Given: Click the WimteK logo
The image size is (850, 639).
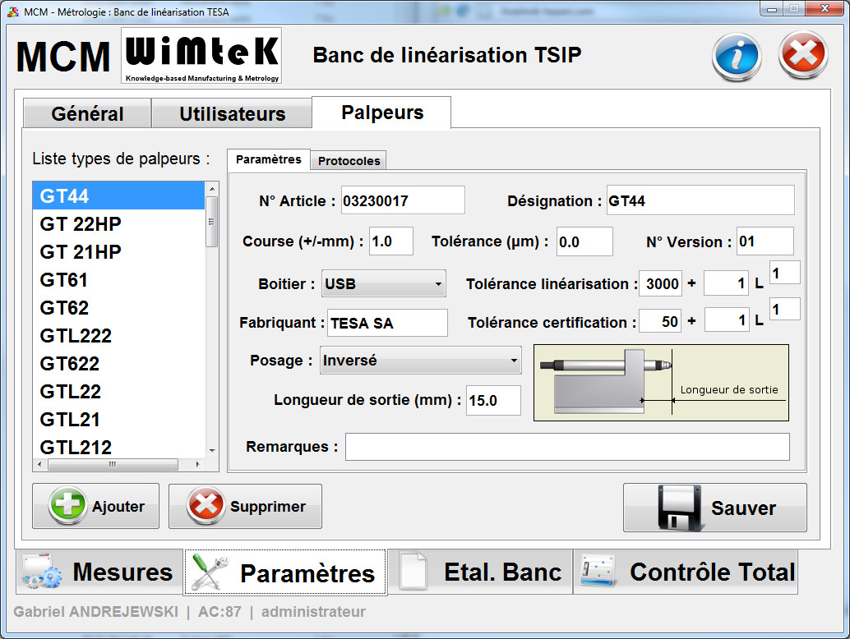Looking at the screenshot, I should point(201,56).
